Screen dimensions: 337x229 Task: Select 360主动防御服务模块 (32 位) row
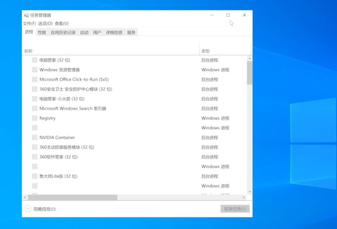point(134,147)
